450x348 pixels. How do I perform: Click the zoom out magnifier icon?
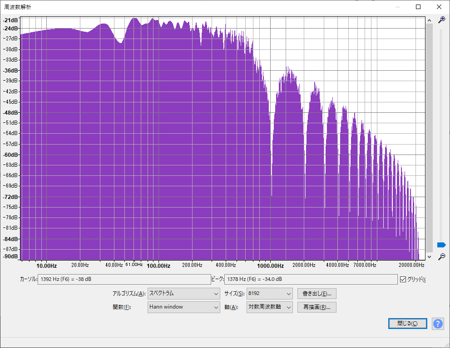coord(441,256)
